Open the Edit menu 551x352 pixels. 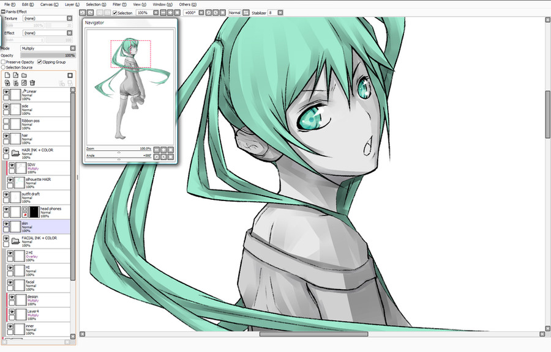point(28,4)
